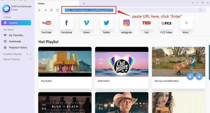
Task: Open the new tab plus button
Action: click(84, 4)
